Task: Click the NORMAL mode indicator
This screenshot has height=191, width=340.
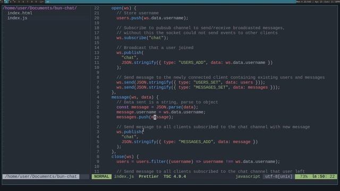Action: 101,177
